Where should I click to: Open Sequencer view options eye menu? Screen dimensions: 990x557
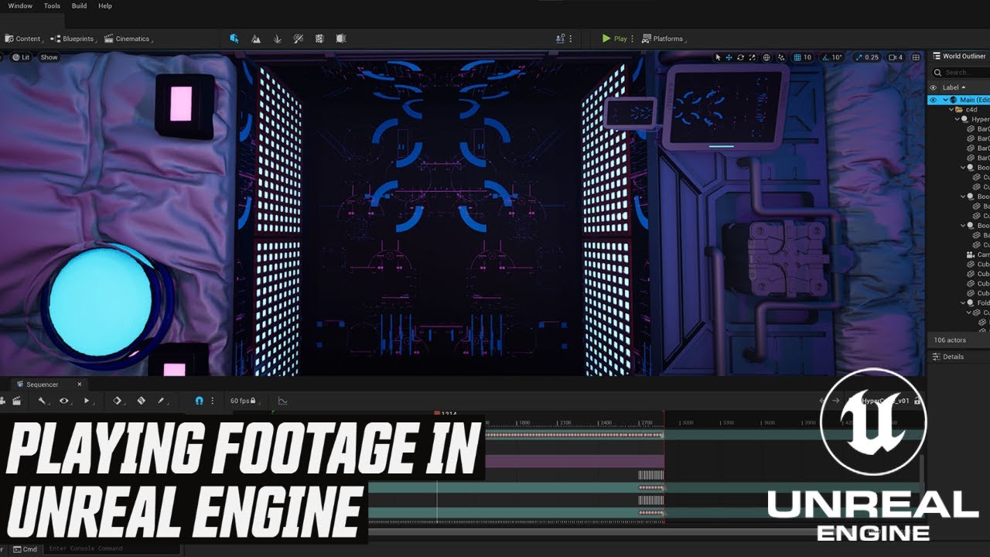tap(66, 401)
